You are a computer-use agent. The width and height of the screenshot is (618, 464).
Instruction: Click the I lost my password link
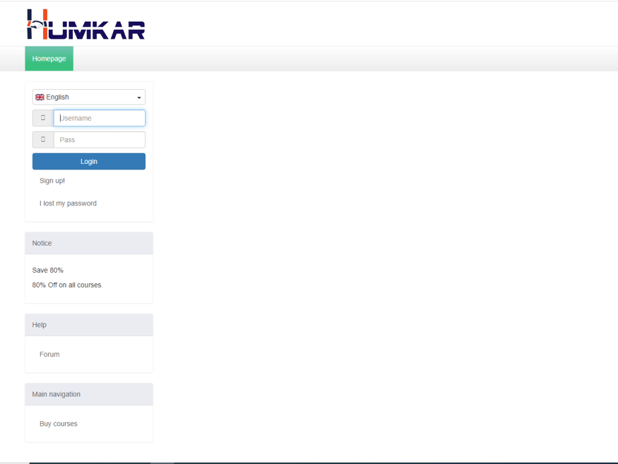[68, 203]
